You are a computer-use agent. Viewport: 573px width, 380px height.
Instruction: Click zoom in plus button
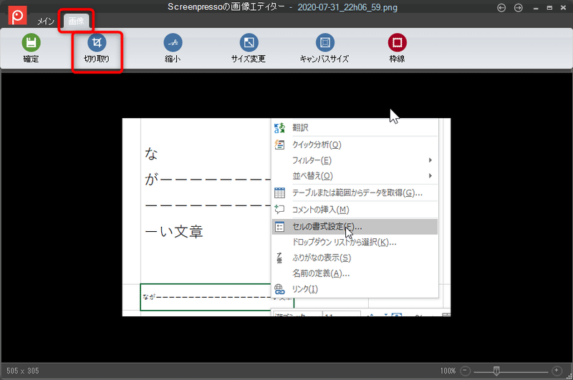(557, 371)
